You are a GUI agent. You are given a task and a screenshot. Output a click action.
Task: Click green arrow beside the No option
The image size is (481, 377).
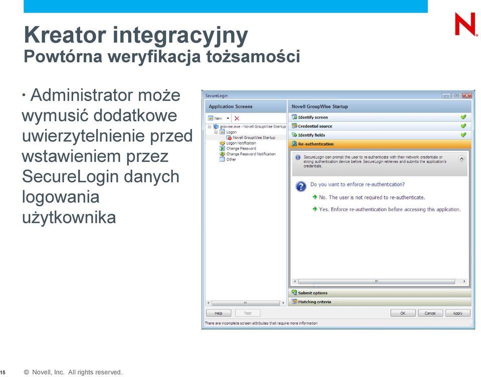point(315,197)
